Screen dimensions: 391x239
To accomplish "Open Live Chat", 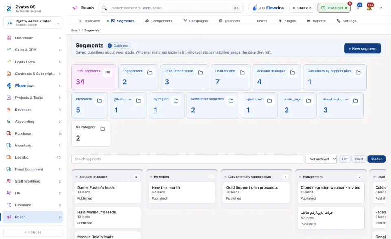I will pyautogui.click(x=334, y=8).
